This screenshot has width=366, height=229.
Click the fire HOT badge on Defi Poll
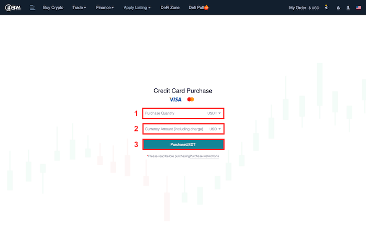click(x=206, y=8)
